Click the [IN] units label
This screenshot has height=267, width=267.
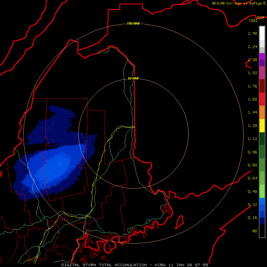click(253, 20)
